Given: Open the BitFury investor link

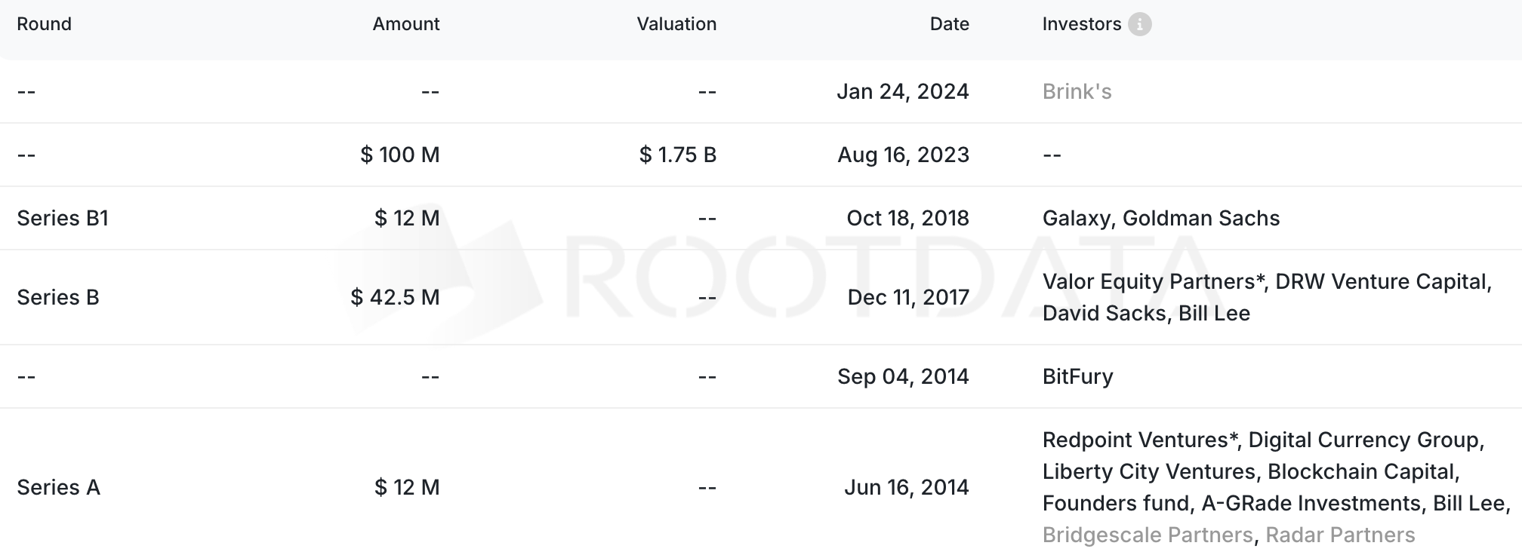Looking at the screenshot, I should (1077, 377).
